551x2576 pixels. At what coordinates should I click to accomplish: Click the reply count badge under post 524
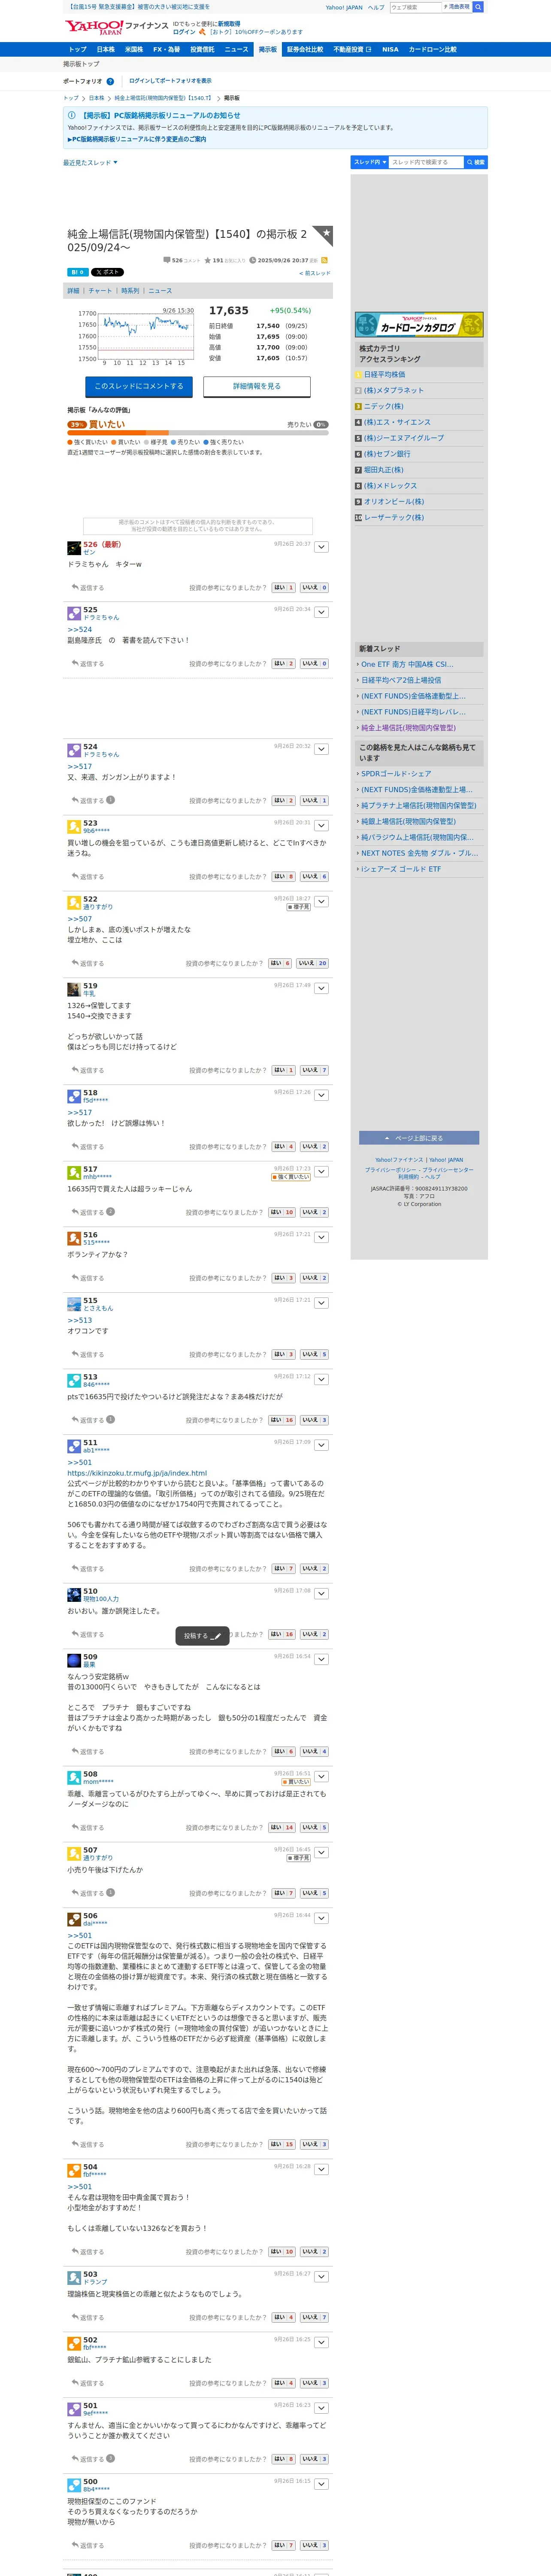(110, 799)
